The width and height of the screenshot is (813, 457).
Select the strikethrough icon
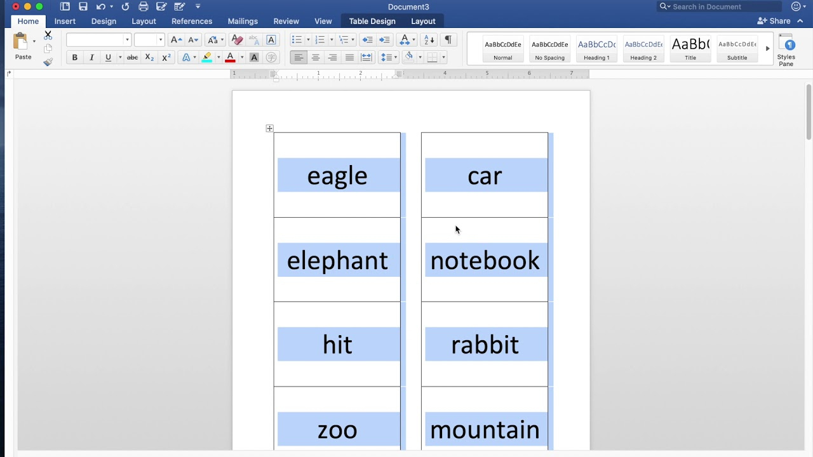pyautogui.click(x=131, y=57)
